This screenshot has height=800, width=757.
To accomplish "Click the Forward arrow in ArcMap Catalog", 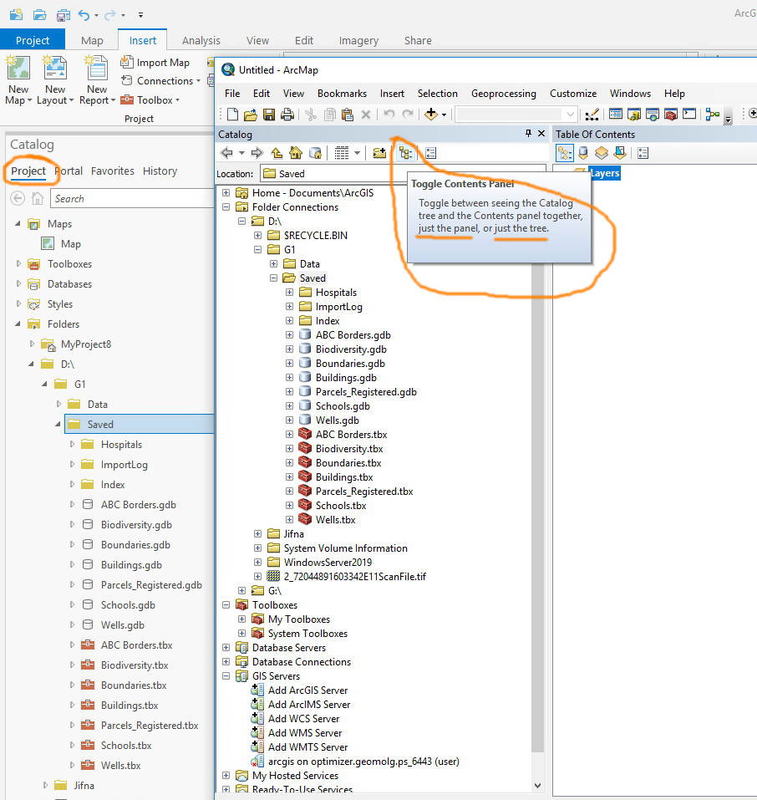I will 257,152.
